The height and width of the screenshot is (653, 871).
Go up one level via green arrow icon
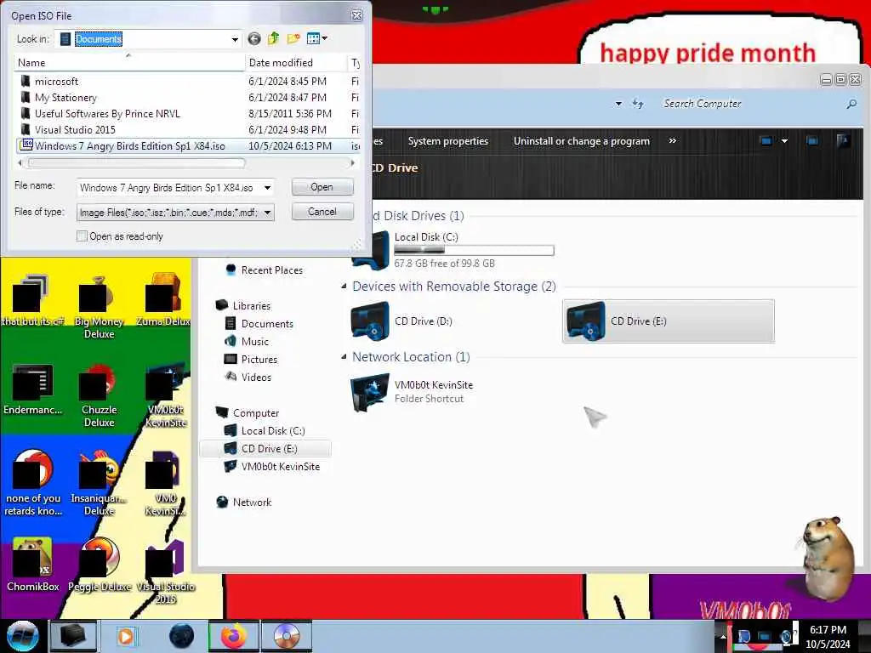pyautogui.click(x=273, y=38)
